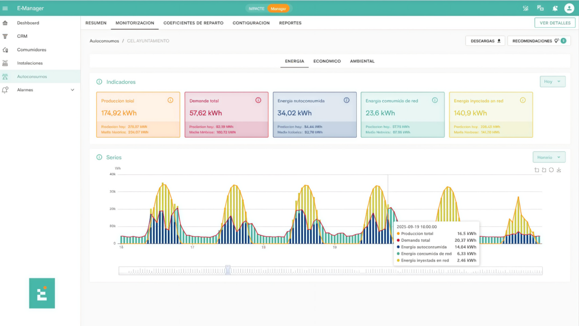579x326 pixels.
Task: Select the Manager mode pill
Action: [x=278, y=8]
